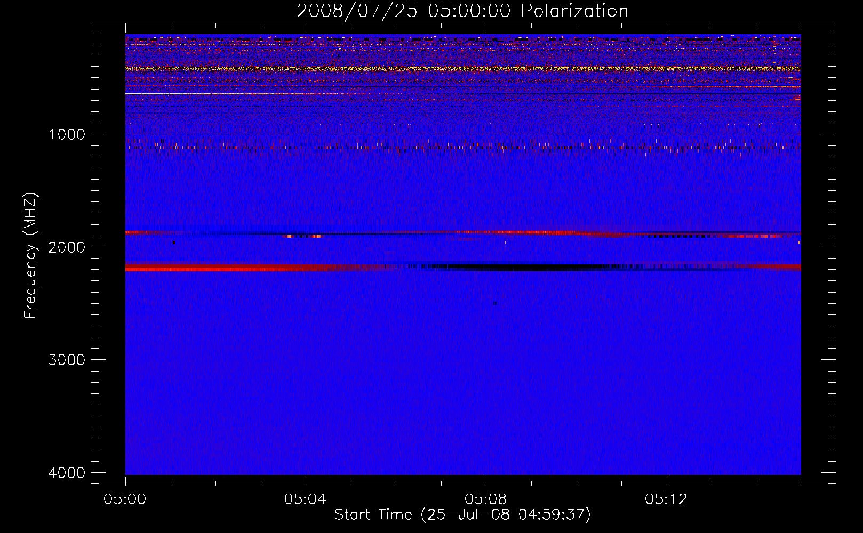Click the small dark spot near 2500 MHz

pyautogui.click(x=495, y=303)
